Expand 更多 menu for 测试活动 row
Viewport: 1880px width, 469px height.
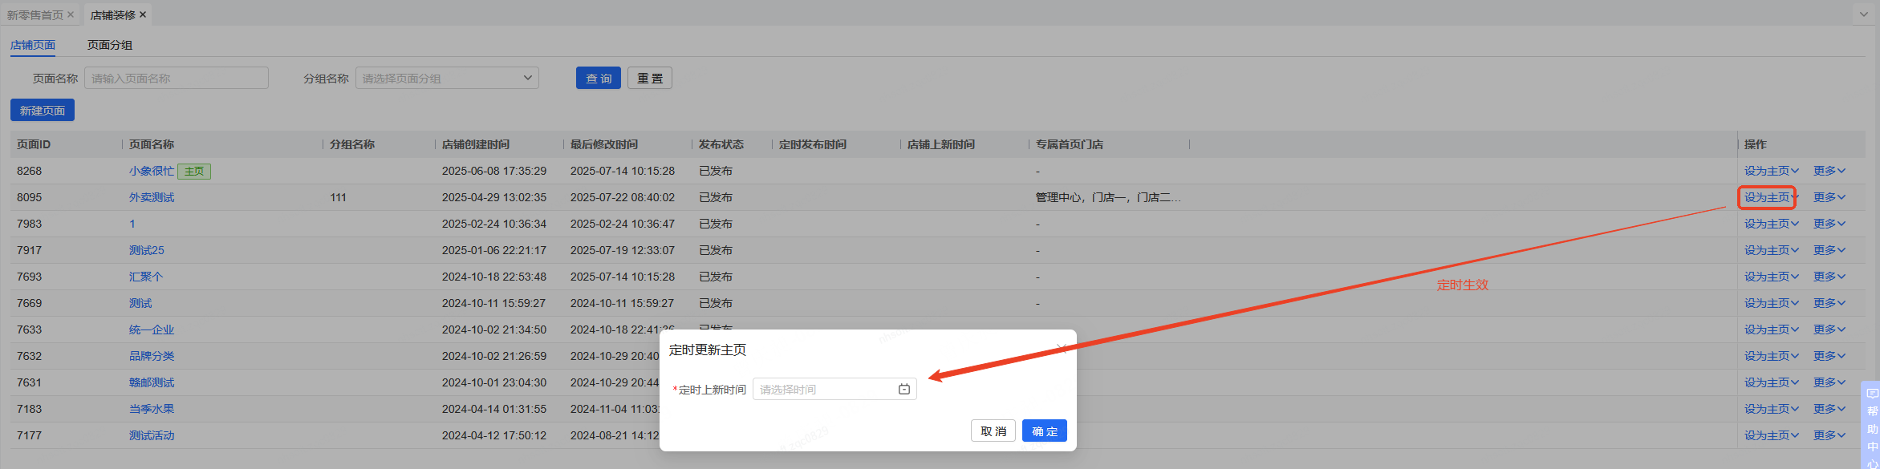(x=1829, y=435)
